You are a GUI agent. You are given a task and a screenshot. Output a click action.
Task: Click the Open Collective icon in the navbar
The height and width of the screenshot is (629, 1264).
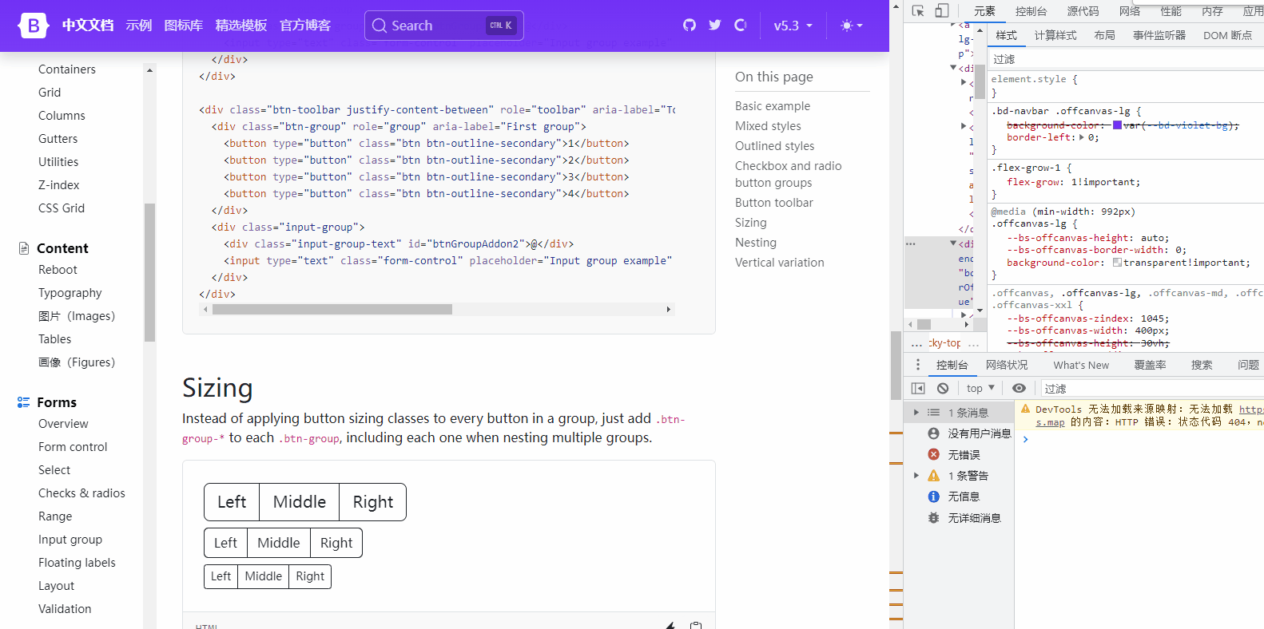pos(741,26)
